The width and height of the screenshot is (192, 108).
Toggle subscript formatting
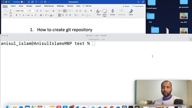pos(32,15)
